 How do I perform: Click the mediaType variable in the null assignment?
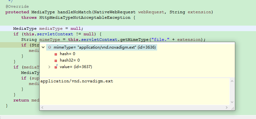(x=51, y=29)
